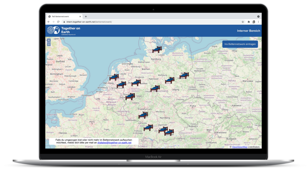This screenshot has height=173, width=307.
Task: Click the address bar URL field
Action: (150, 22)
